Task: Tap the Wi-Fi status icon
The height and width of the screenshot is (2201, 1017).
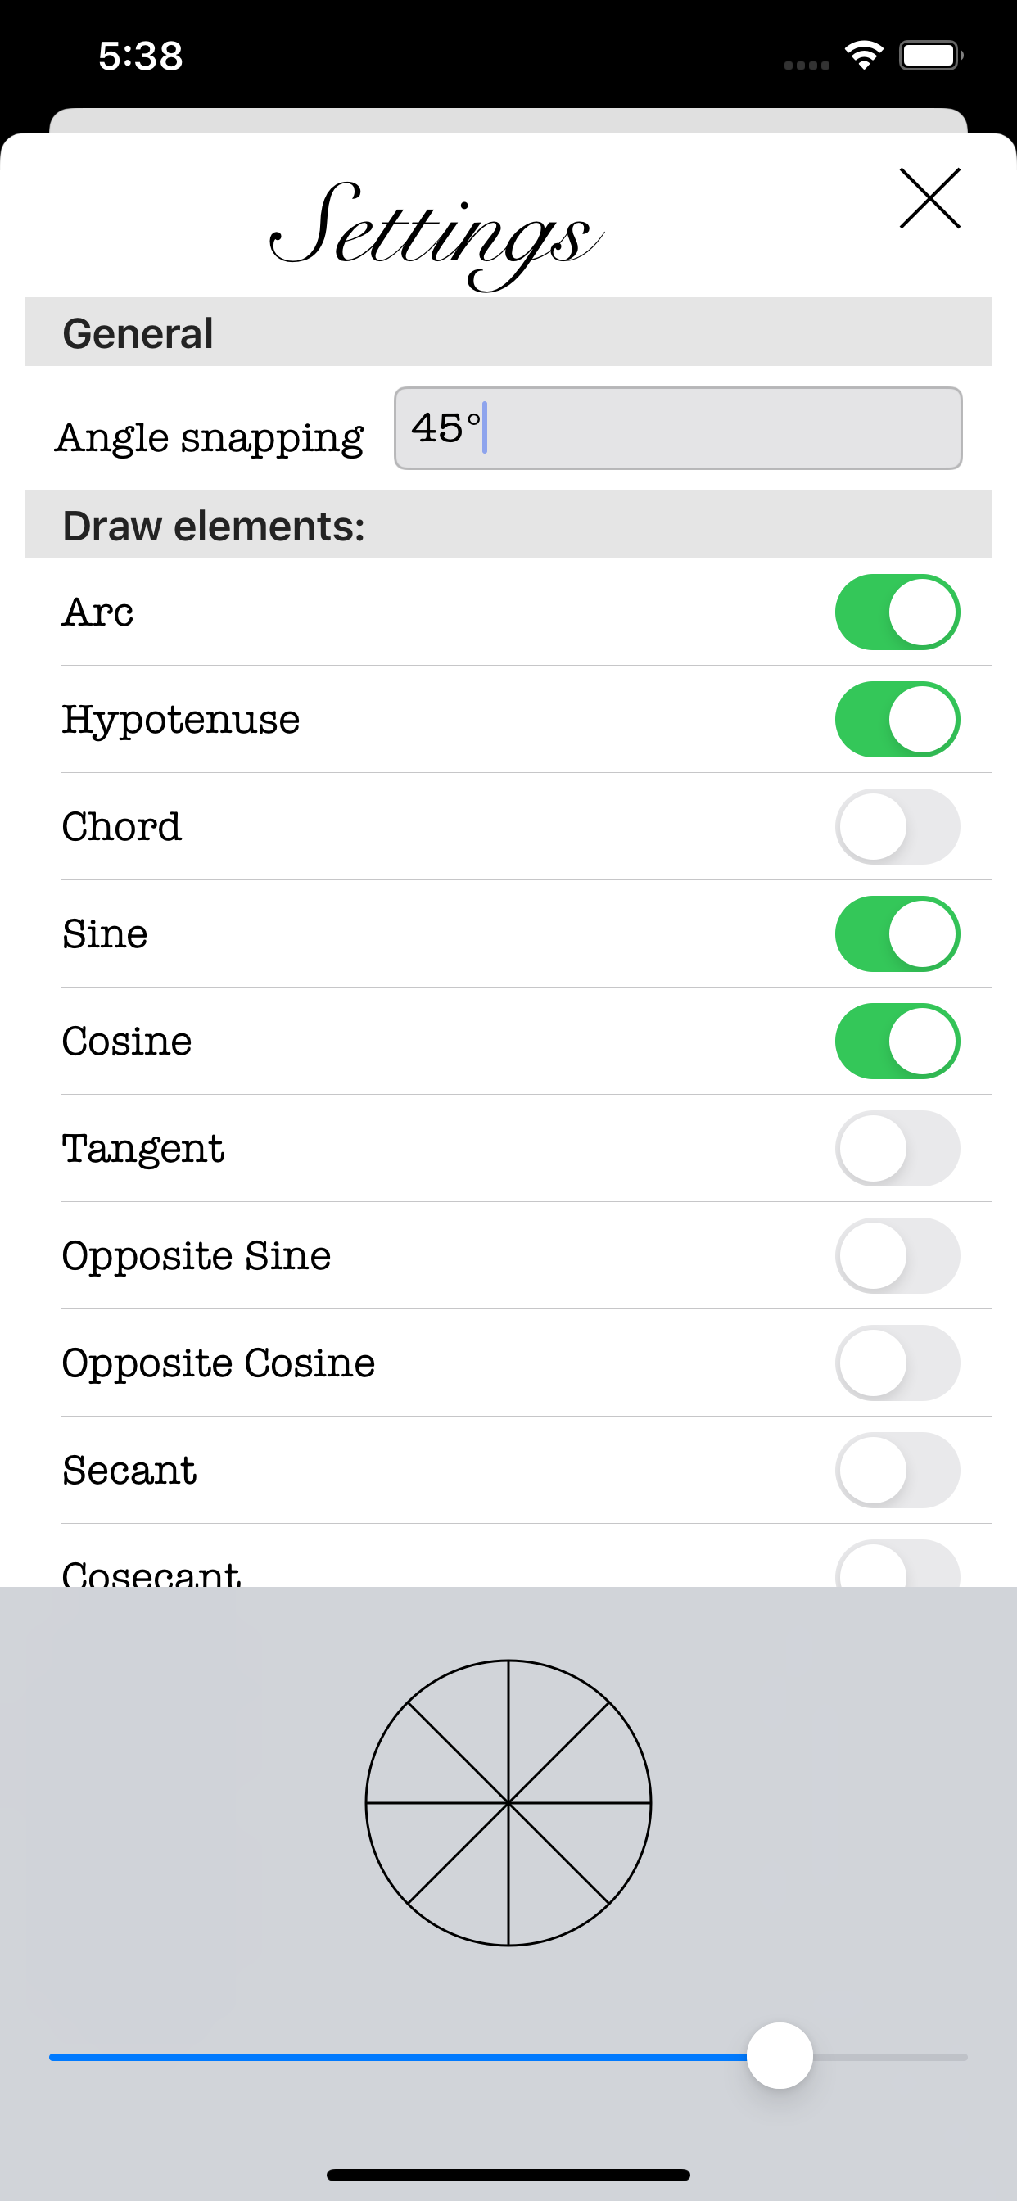Action: pos(864,56)
